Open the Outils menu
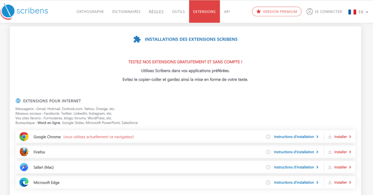Screen dimensions: 373x195 178,12
